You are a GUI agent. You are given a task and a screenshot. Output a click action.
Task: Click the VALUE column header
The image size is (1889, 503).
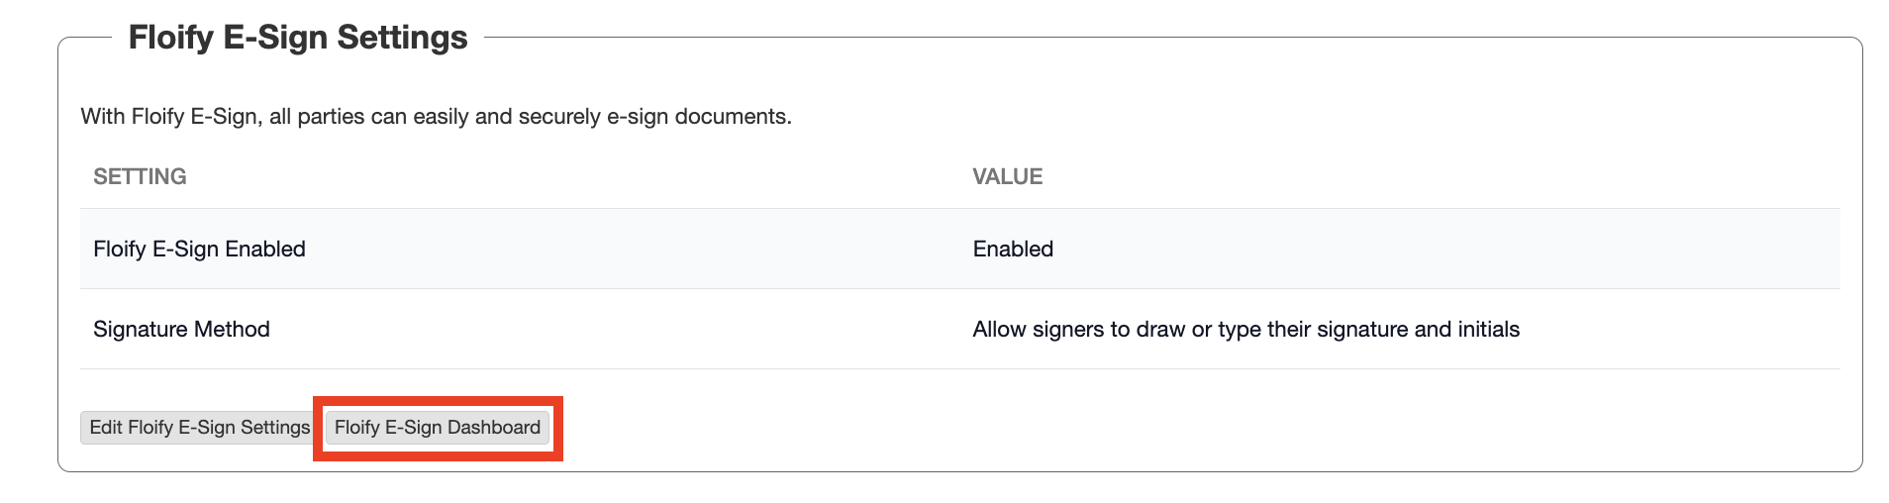(1007, 176)
